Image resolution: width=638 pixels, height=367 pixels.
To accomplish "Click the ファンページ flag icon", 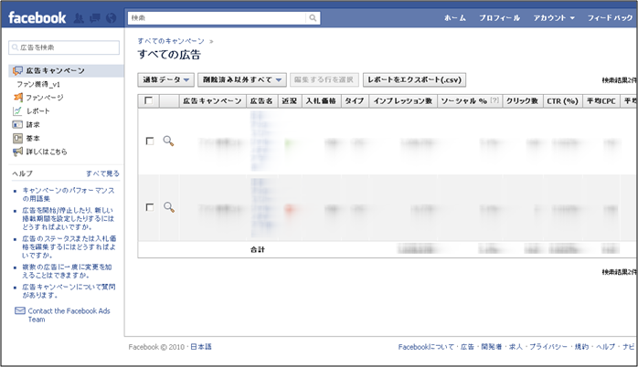I will (18, 98).
